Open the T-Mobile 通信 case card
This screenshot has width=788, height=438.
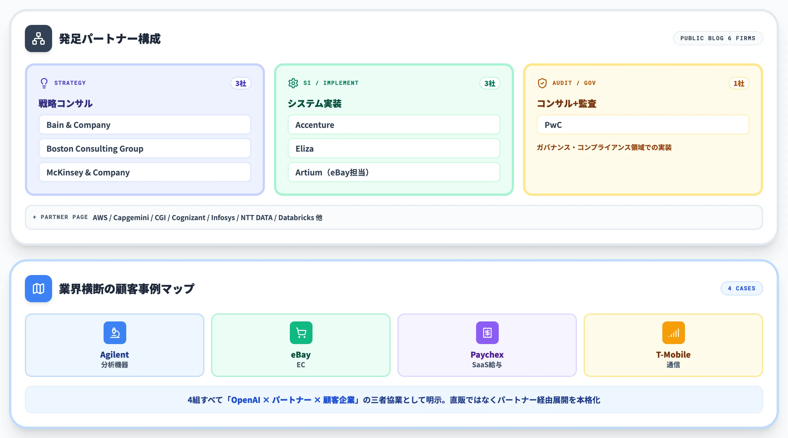click(673, 345)
